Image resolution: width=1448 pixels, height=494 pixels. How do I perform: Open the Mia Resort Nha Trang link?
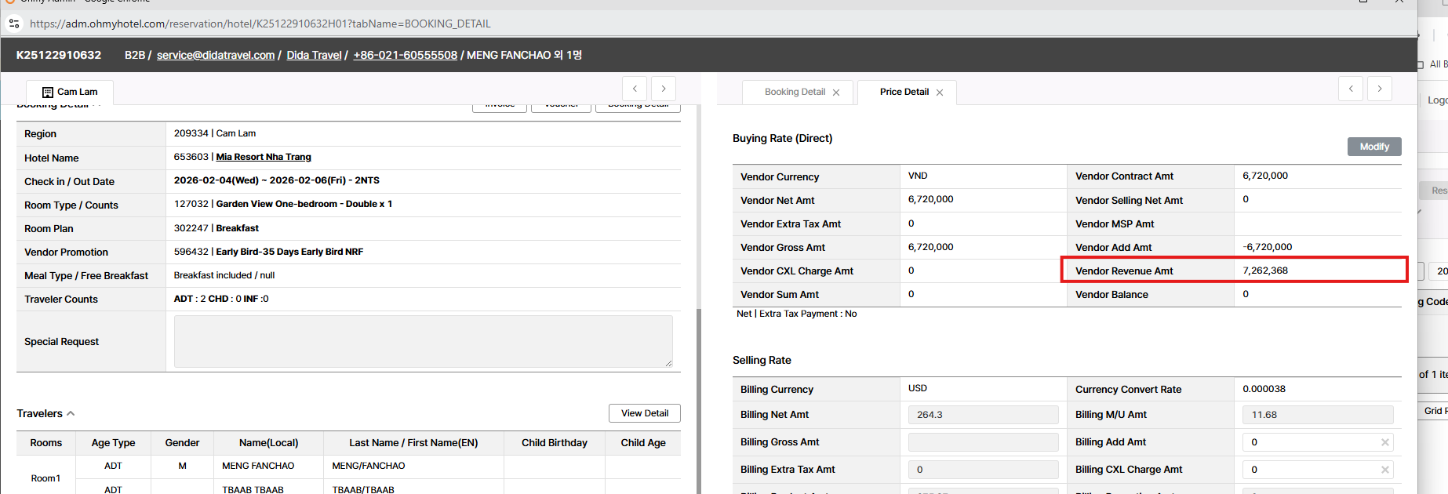pos(264,157)
